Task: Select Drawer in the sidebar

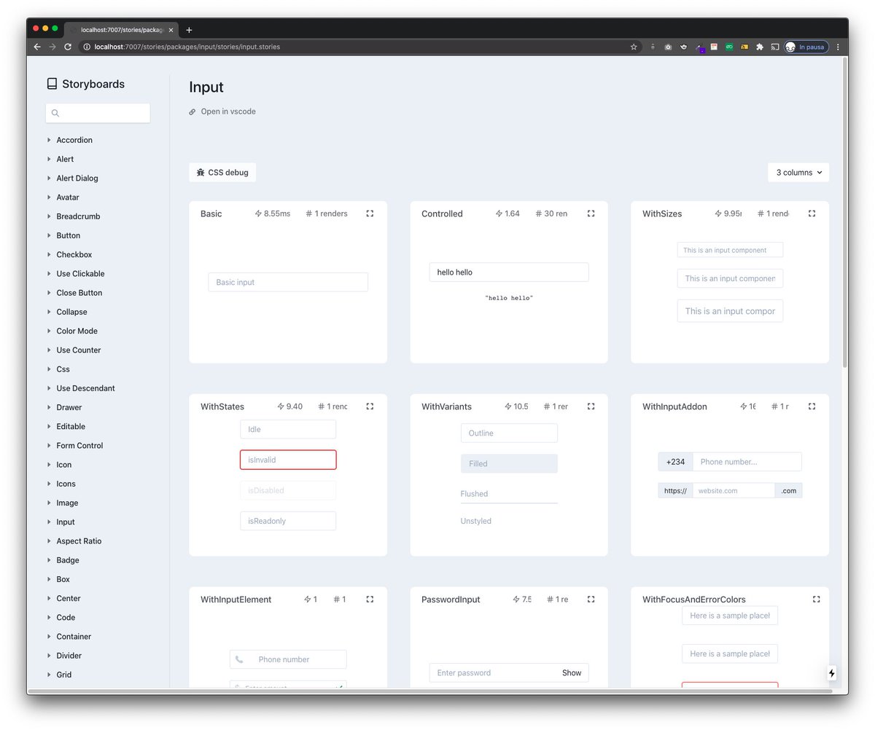Action: coord(69,407)
